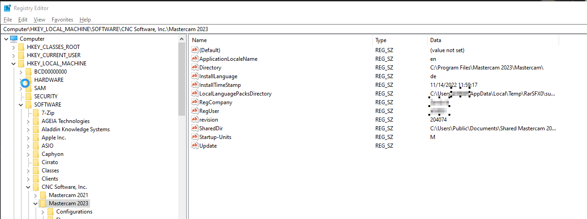Select Mastercam 2023 folder icon
Image resolution: width=587 pixels, height=219 pixels.
[43, 203]
